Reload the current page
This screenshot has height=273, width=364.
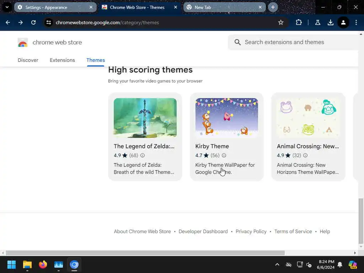point(33,22)
